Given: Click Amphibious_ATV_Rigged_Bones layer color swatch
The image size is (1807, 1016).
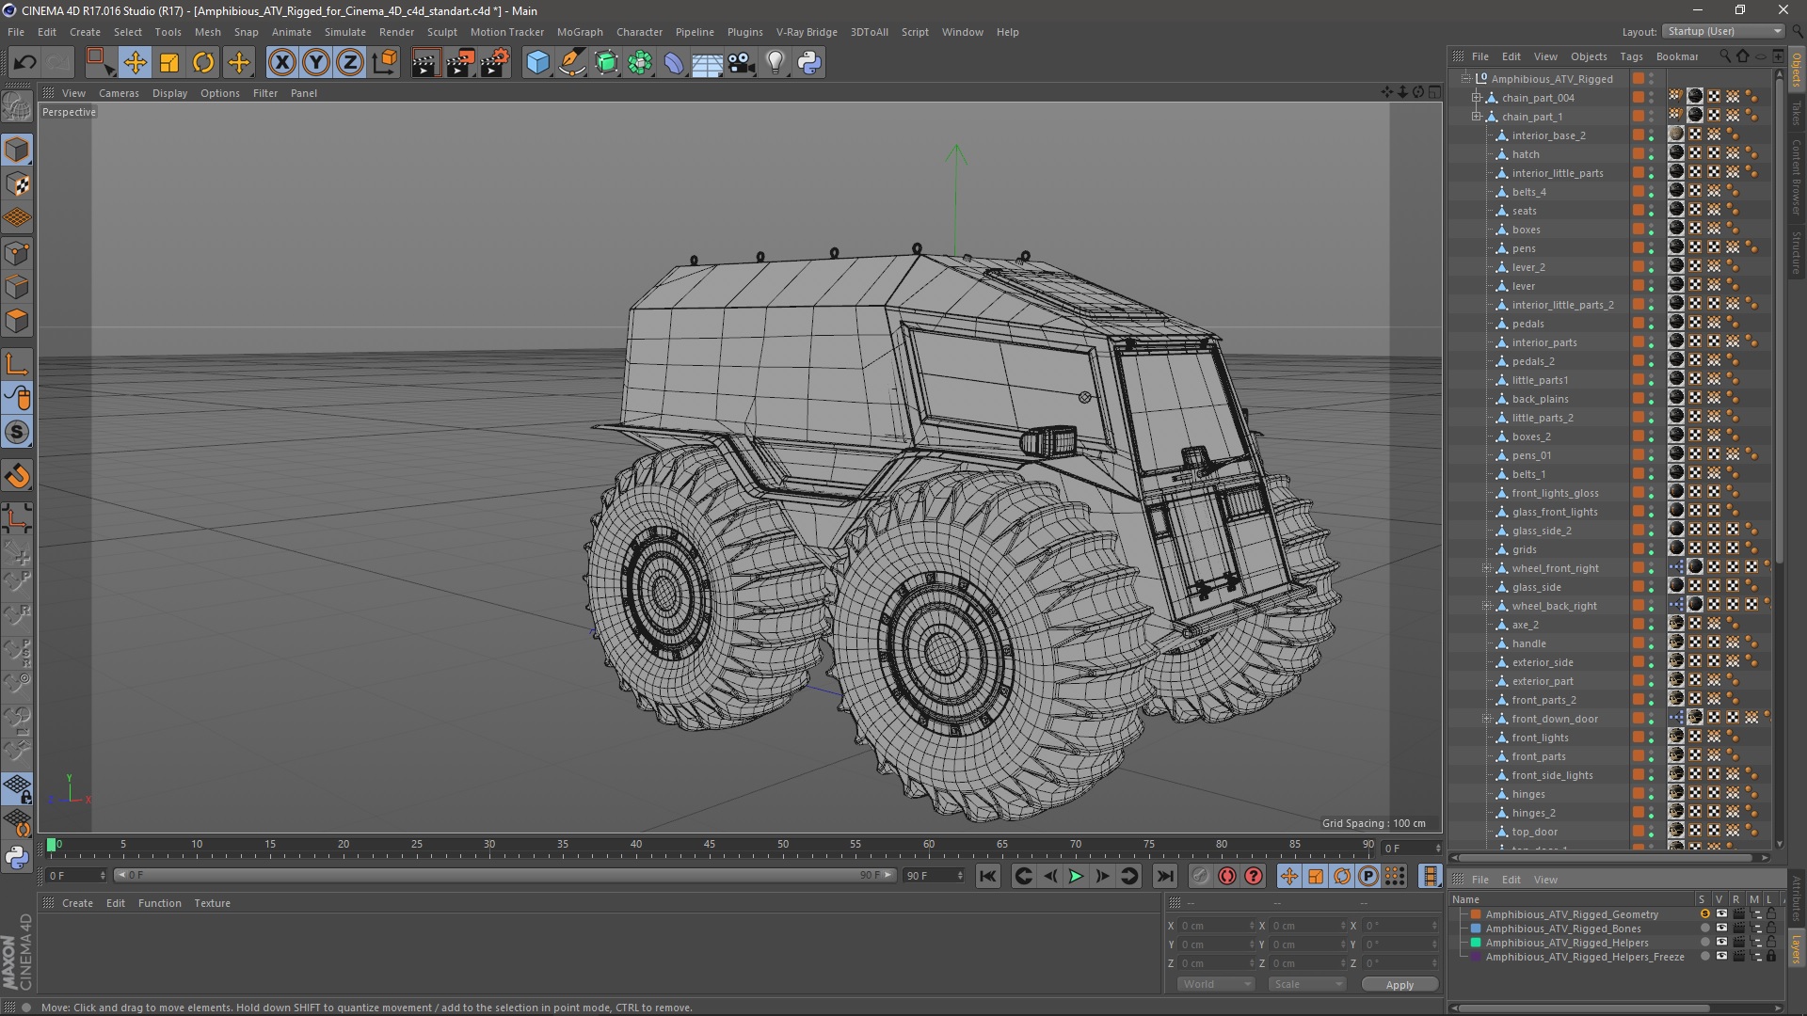Looking at the screenshot, I should (1476, 929).
